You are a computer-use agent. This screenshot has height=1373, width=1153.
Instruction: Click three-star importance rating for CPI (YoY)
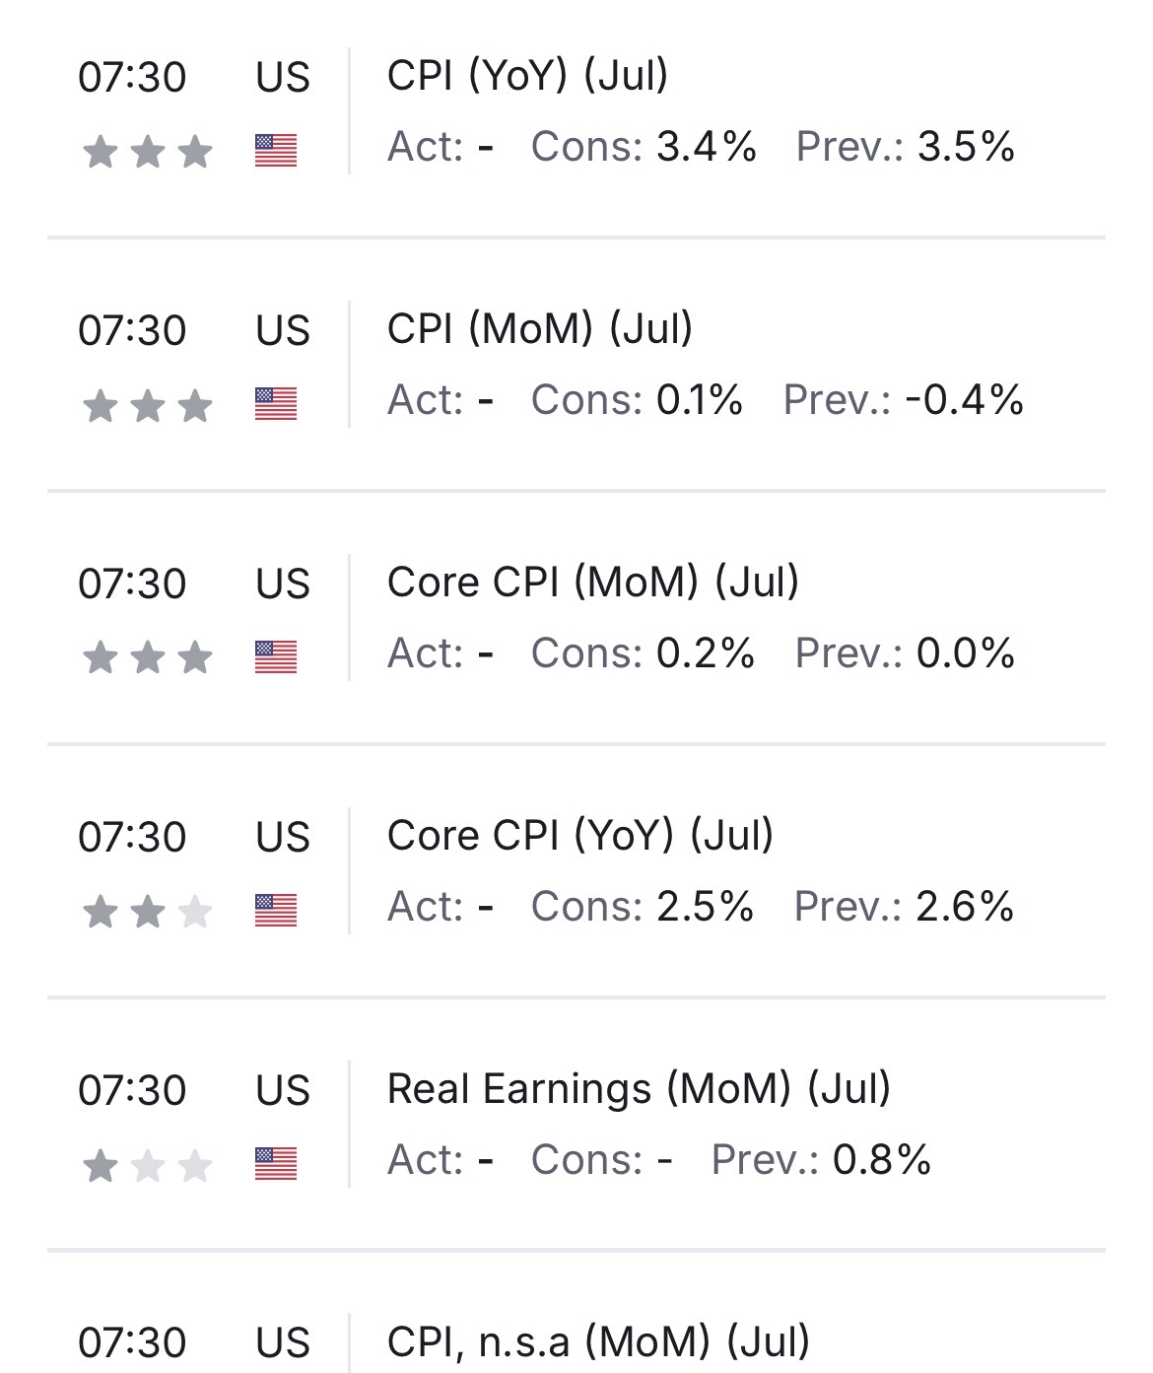(x=148, y=152)
